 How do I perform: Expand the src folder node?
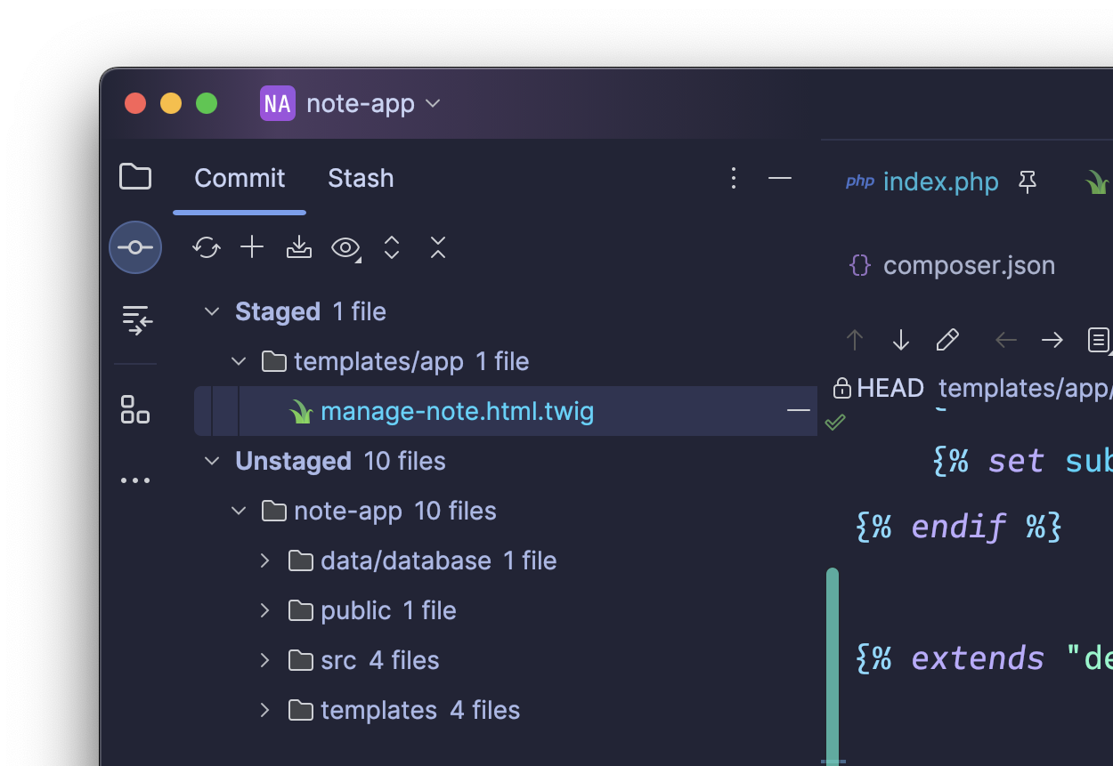[x=264, y=660]
